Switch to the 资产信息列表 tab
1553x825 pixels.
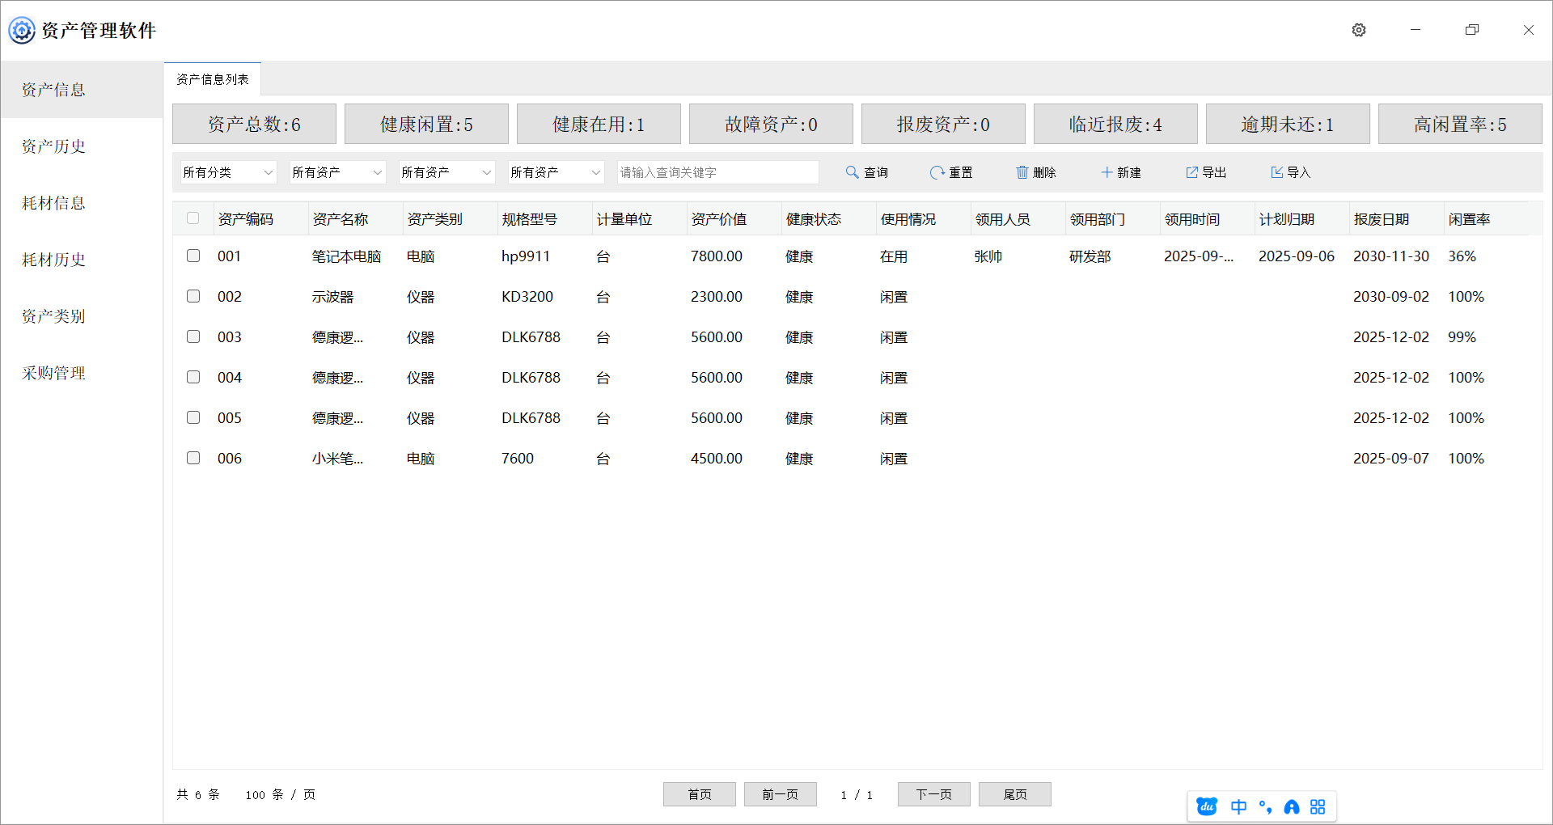pyautogui.click(x=212, y=78)
